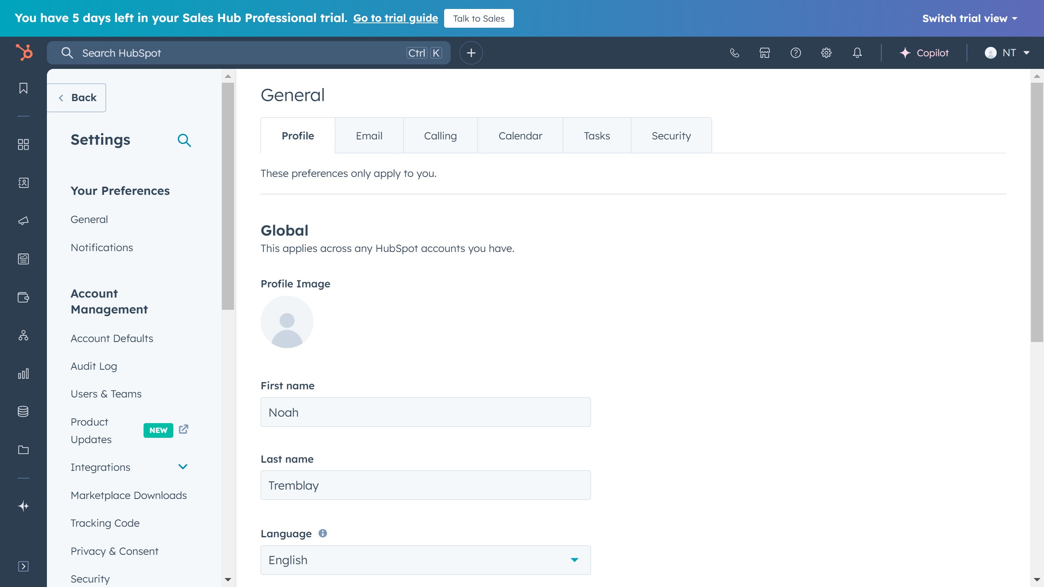This screenshot has height=587, width=1044.
Task: Click the sidebar scrollbar down arrow
Action: 228,580
